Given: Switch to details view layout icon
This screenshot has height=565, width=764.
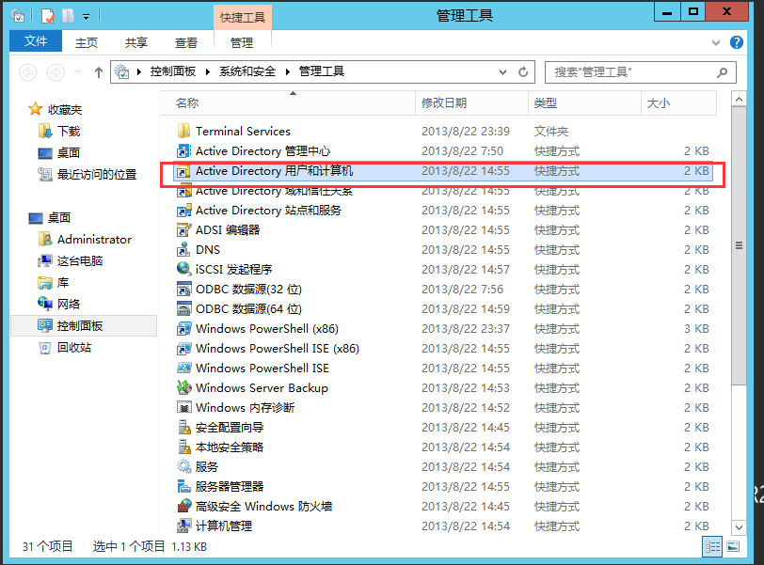Looking at the screenshot, I should tap(712, 546).
